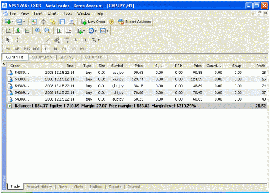Select the Equidistant Channel tool

[x=57, y=40]
